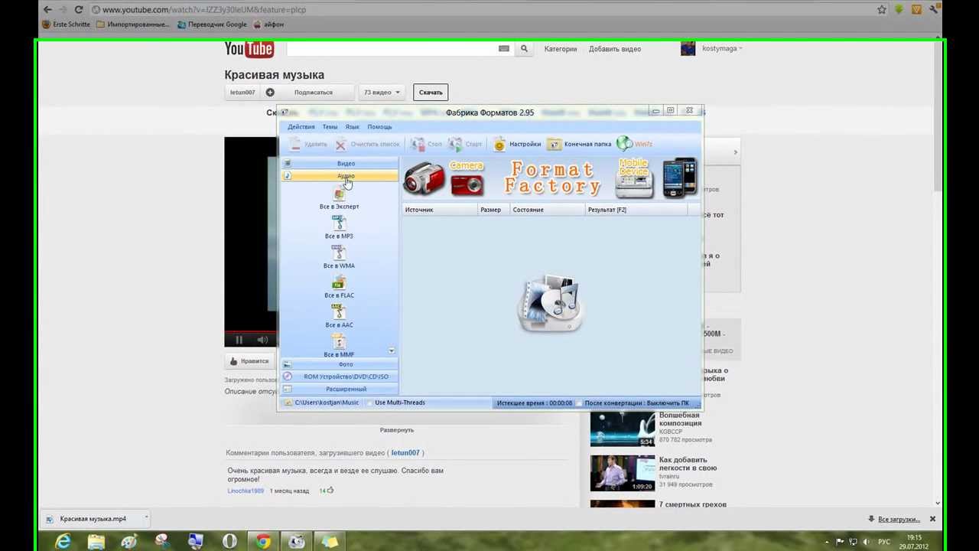Screen dimensions: 979x551
Task: Open the downloaded Красивая музыка.mp4 file
Action: (93, 519)
